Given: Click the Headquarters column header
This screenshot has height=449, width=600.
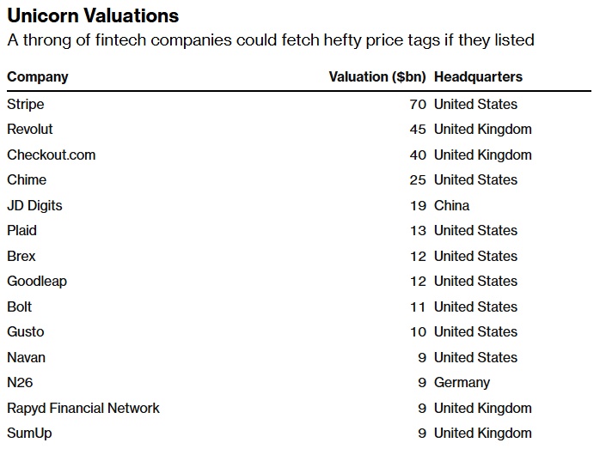Looking at the screenshot, I should pos(478,77).
